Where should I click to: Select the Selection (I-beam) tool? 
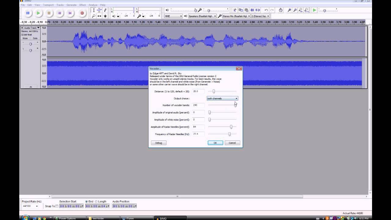[94, 10]
